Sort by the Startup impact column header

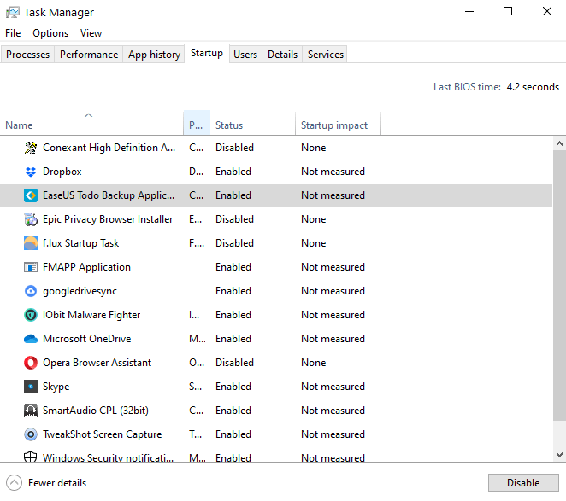coord(338,123)
